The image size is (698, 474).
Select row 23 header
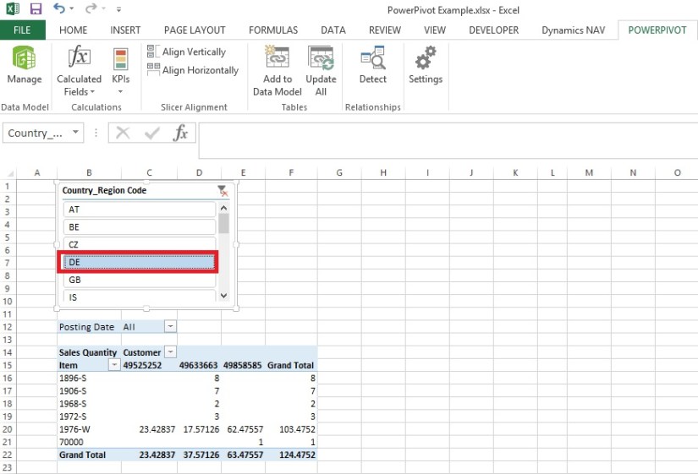click(8, 467)
